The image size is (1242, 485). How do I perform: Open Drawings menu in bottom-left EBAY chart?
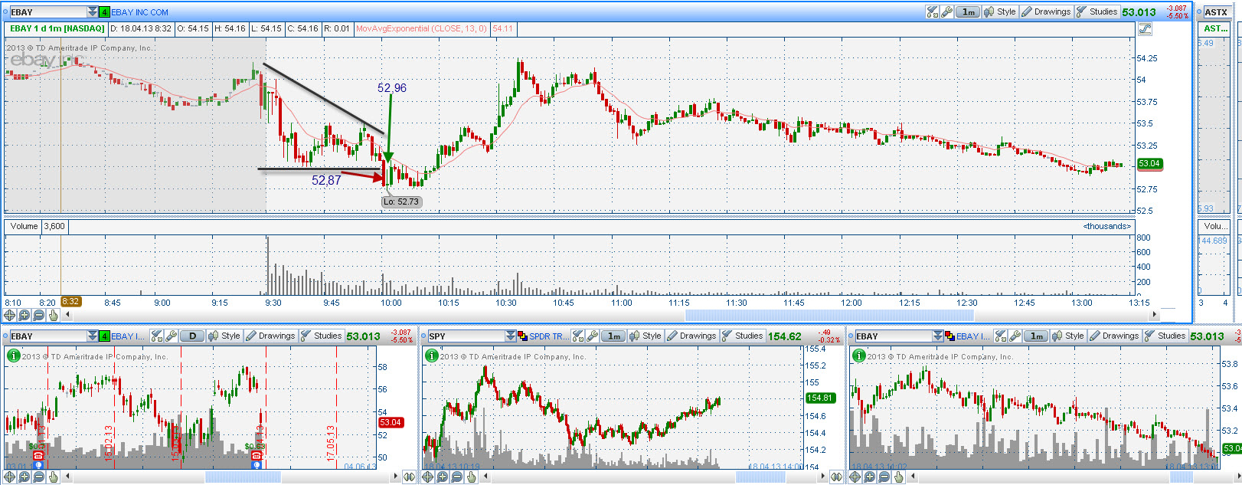270,336
